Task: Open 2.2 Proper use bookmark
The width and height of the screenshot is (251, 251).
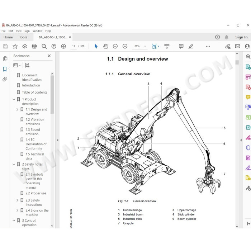Action: (36, 193)
